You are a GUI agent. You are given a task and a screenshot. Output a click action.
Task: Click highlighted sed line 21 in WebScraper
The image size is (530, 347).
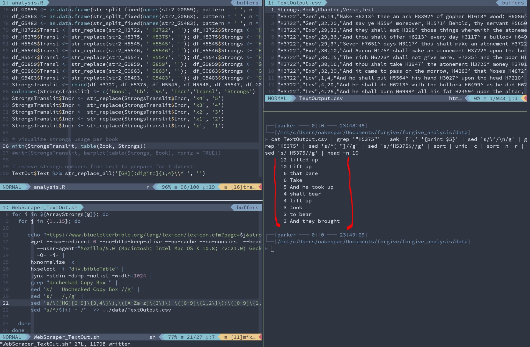(146, 303)
